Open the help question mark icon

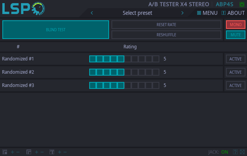235,152
